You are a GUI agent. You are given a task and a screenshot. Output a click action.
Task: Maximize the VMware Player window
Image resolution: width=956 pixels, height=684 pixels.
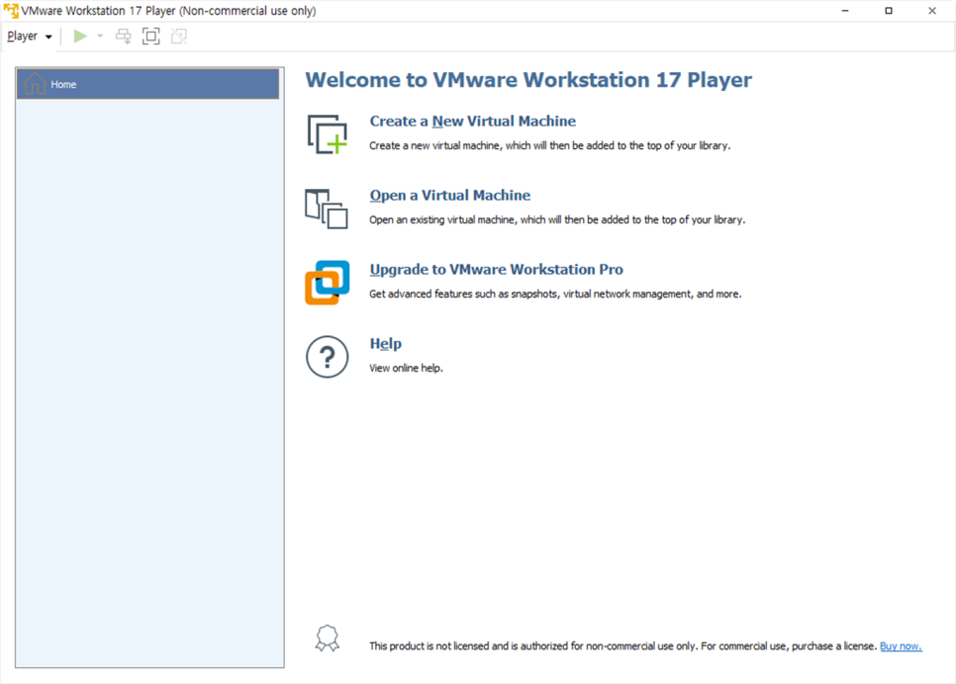(889, 10)
